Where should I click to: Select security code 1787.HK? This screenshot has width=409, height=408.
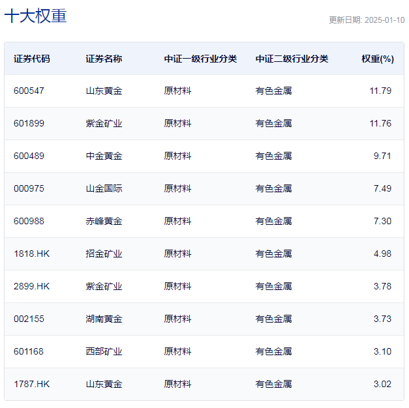point(31,384)
